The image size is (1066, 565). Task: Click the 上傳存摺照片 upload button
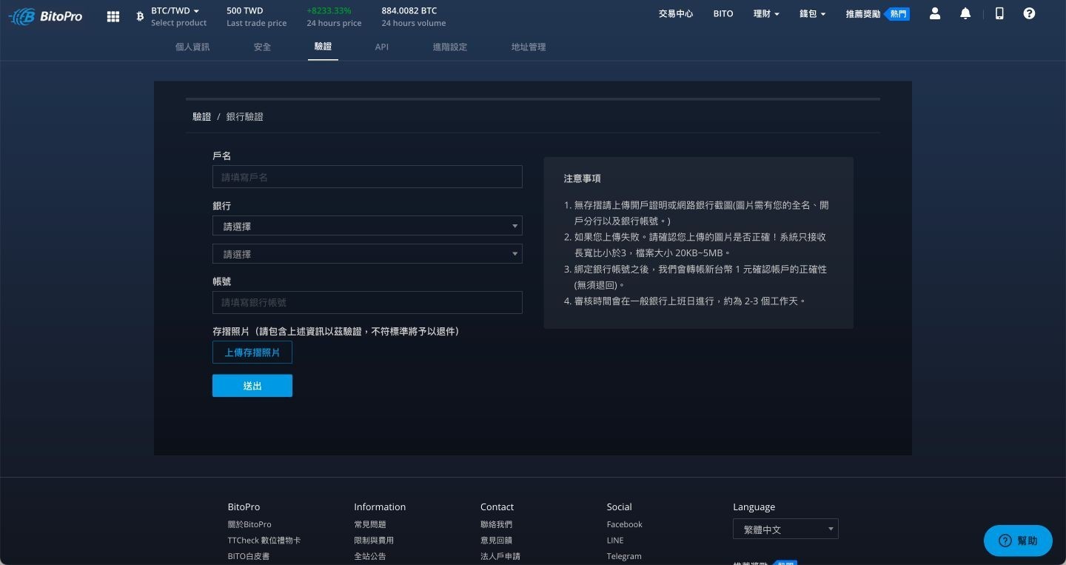tap(252, 352)
